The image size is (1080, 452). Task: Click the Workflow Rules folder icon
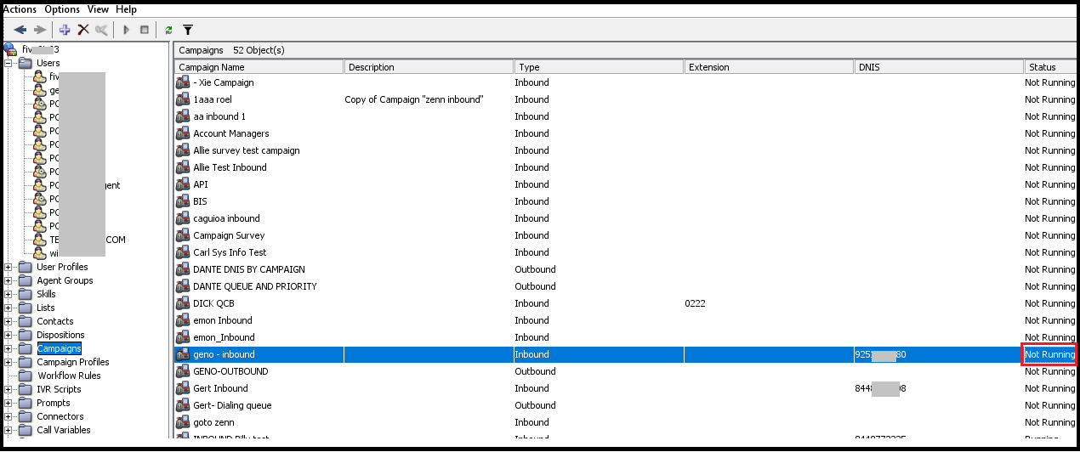click(x=26, y=376)
